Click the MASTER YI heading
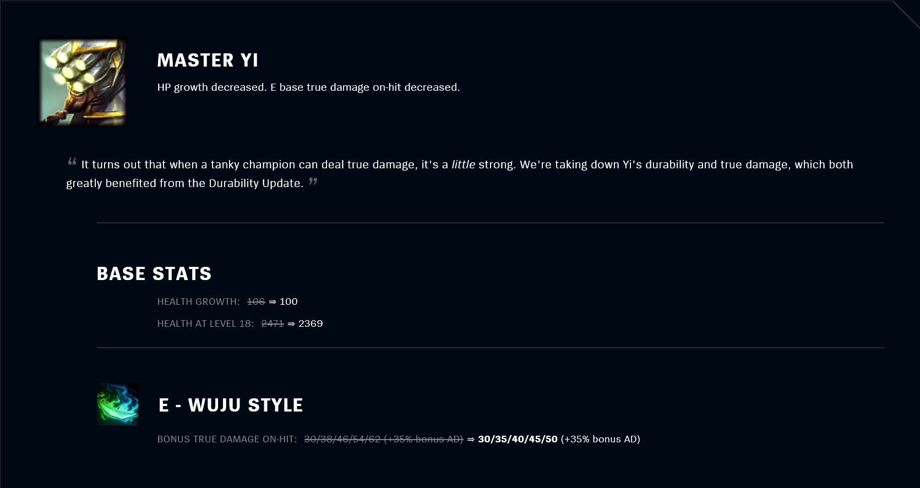Screen dimensions: 920x488 tap(208, 61)
